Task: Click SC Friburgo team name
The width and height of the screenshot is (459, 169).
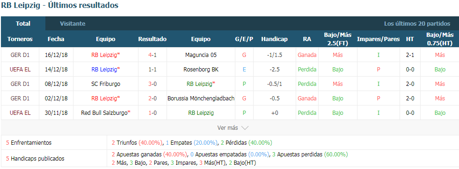Action: point(105,84)
